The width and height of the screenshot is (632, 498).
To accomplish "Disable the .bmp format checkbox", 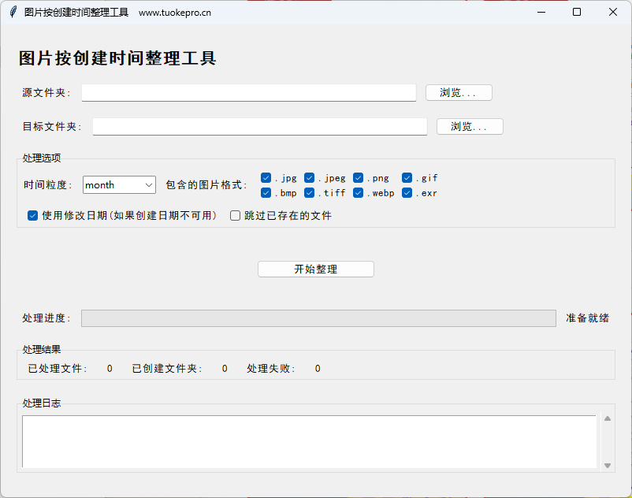I will tap(266, 193).
